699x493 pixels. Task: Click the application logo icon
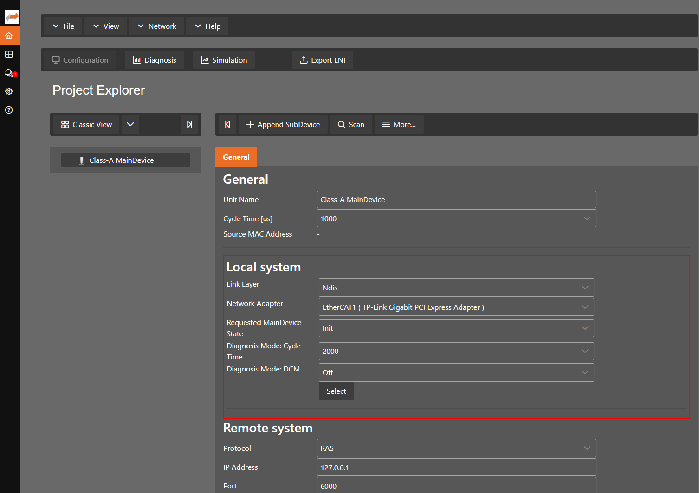12,17
